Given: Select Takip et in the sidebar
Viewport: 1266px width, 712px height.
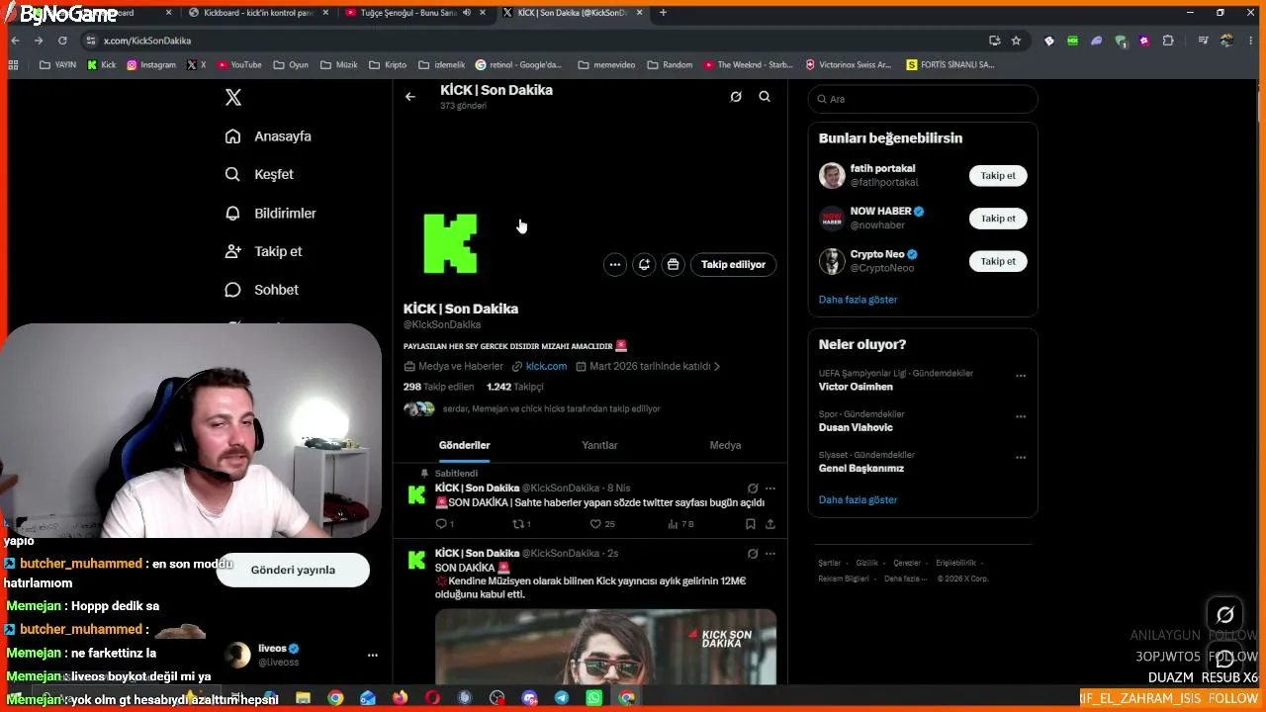Looking at the screenshot, I should pyautogui.click(x=263, y=251).
